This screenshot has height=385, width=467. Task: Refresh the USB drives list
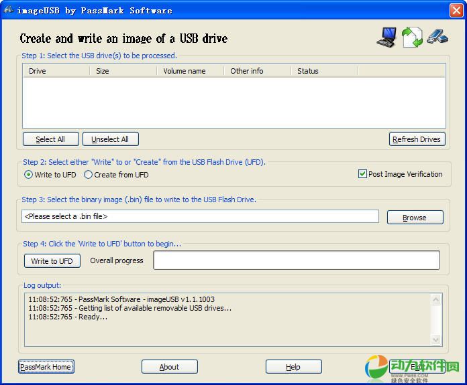(x=417, y=139)
